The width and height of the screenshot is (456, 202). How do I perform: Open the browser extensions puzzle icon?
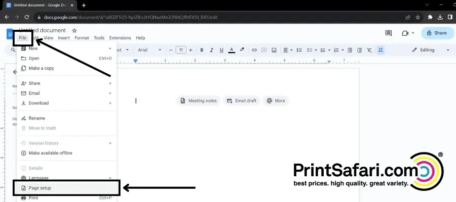tap(430, 17)
